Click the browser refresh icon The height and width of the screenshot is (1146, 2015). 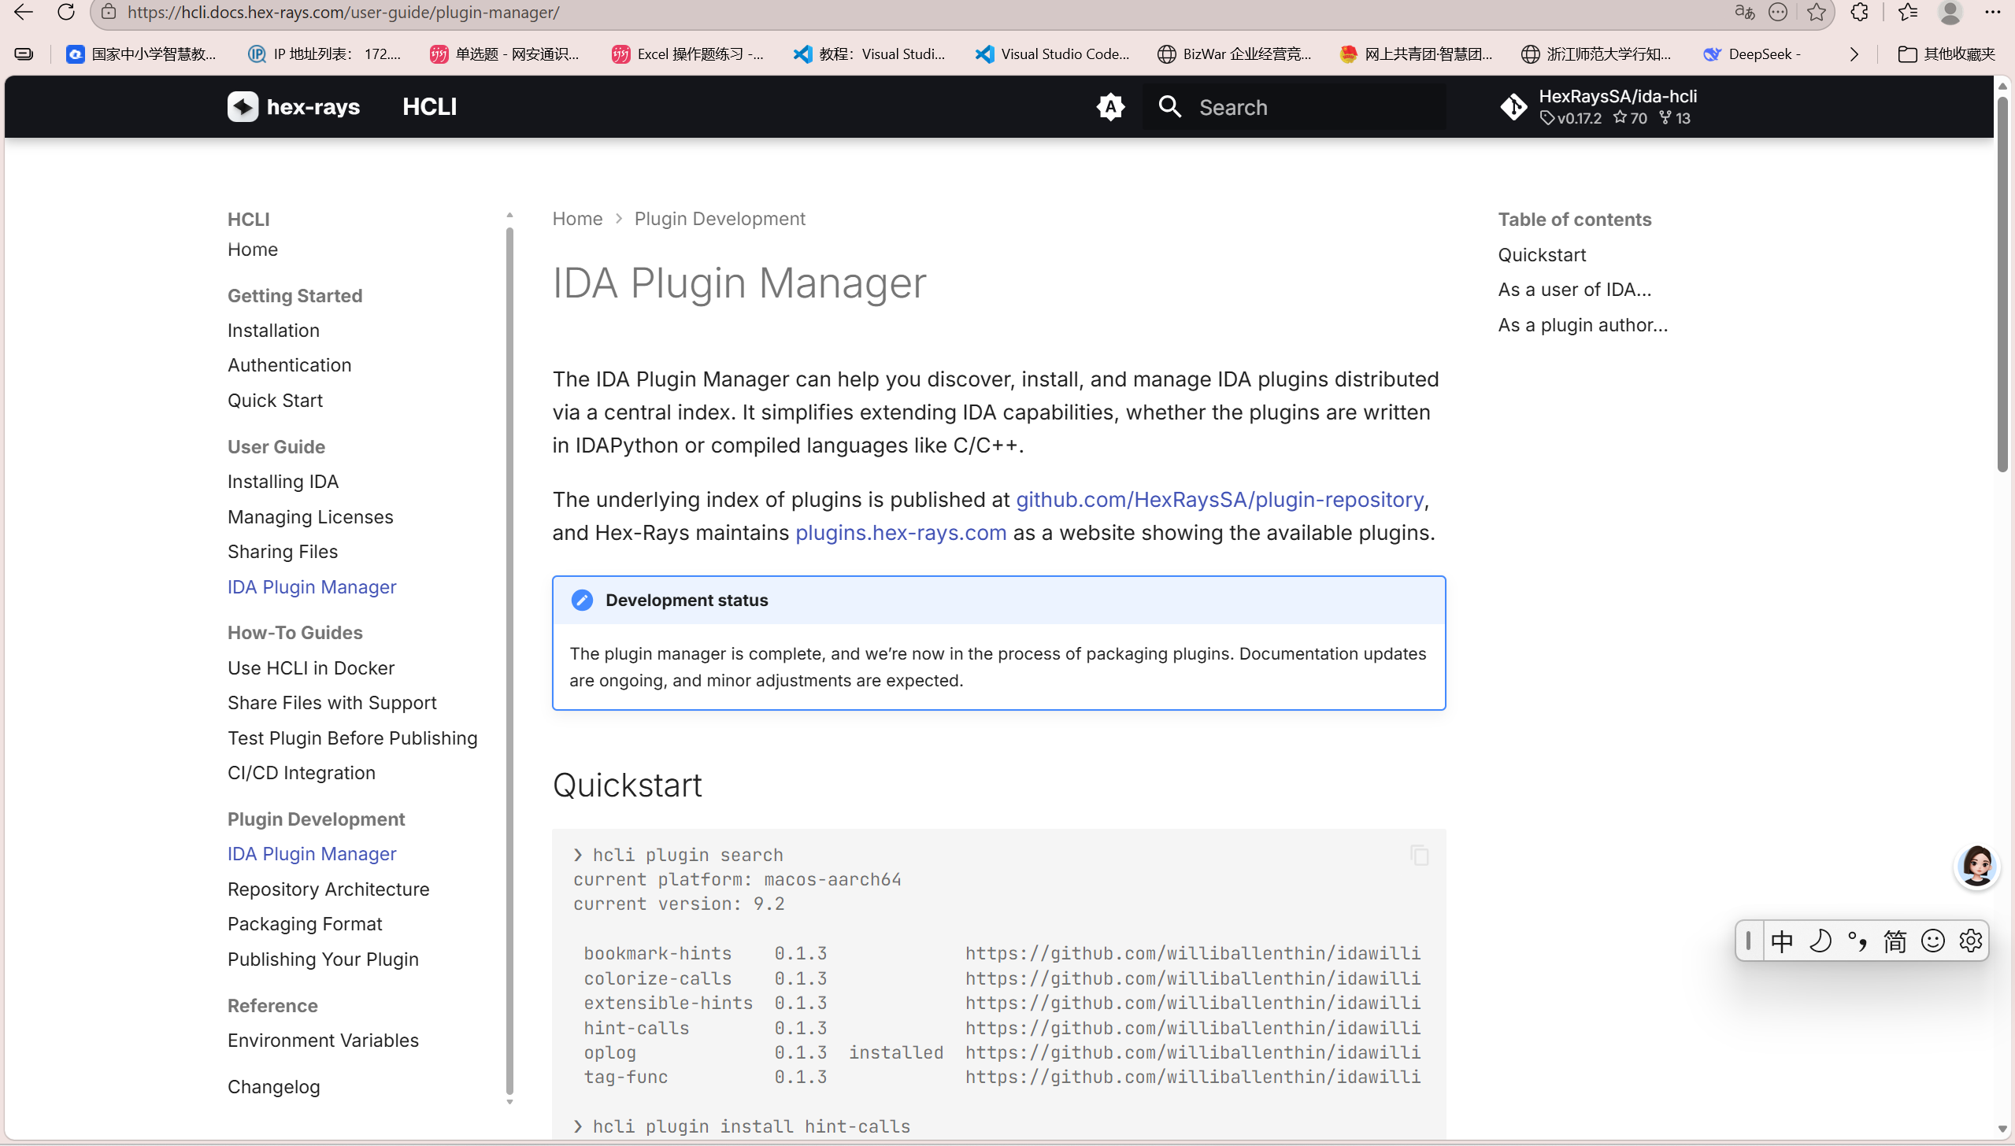66,12
